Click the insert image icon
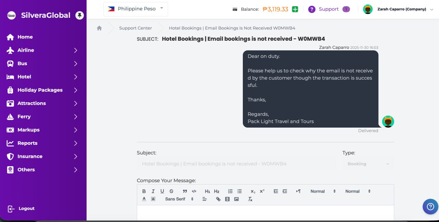Screen dimensions: 439x222 236,199
